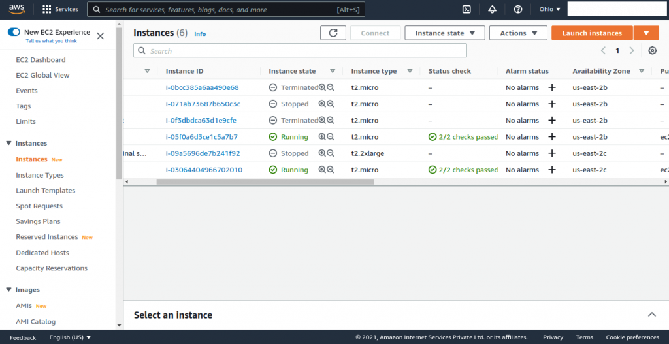669x344 pixels.
Task: Open Reserved Instances page
Action: point(47,236)
